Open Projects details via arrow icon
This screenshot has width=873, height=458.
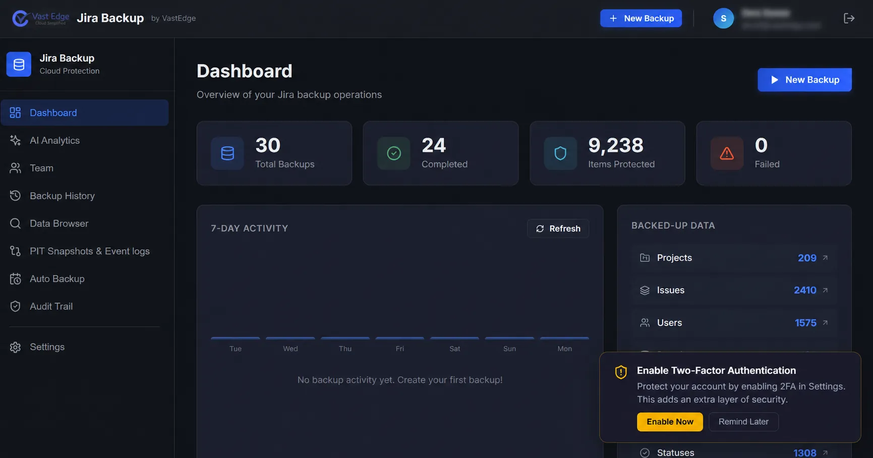825,258
